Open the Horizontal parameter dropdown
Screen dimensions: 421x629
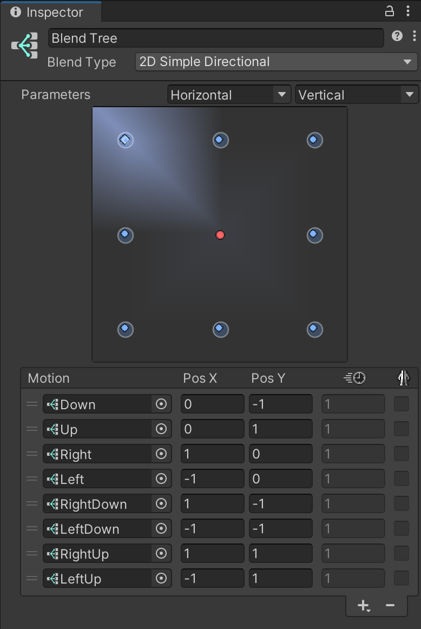coord(228,95)
